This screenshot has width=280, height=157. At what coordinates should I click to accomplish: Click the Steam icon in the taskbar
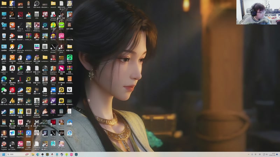pyautogui.click(x=62, y=154)
